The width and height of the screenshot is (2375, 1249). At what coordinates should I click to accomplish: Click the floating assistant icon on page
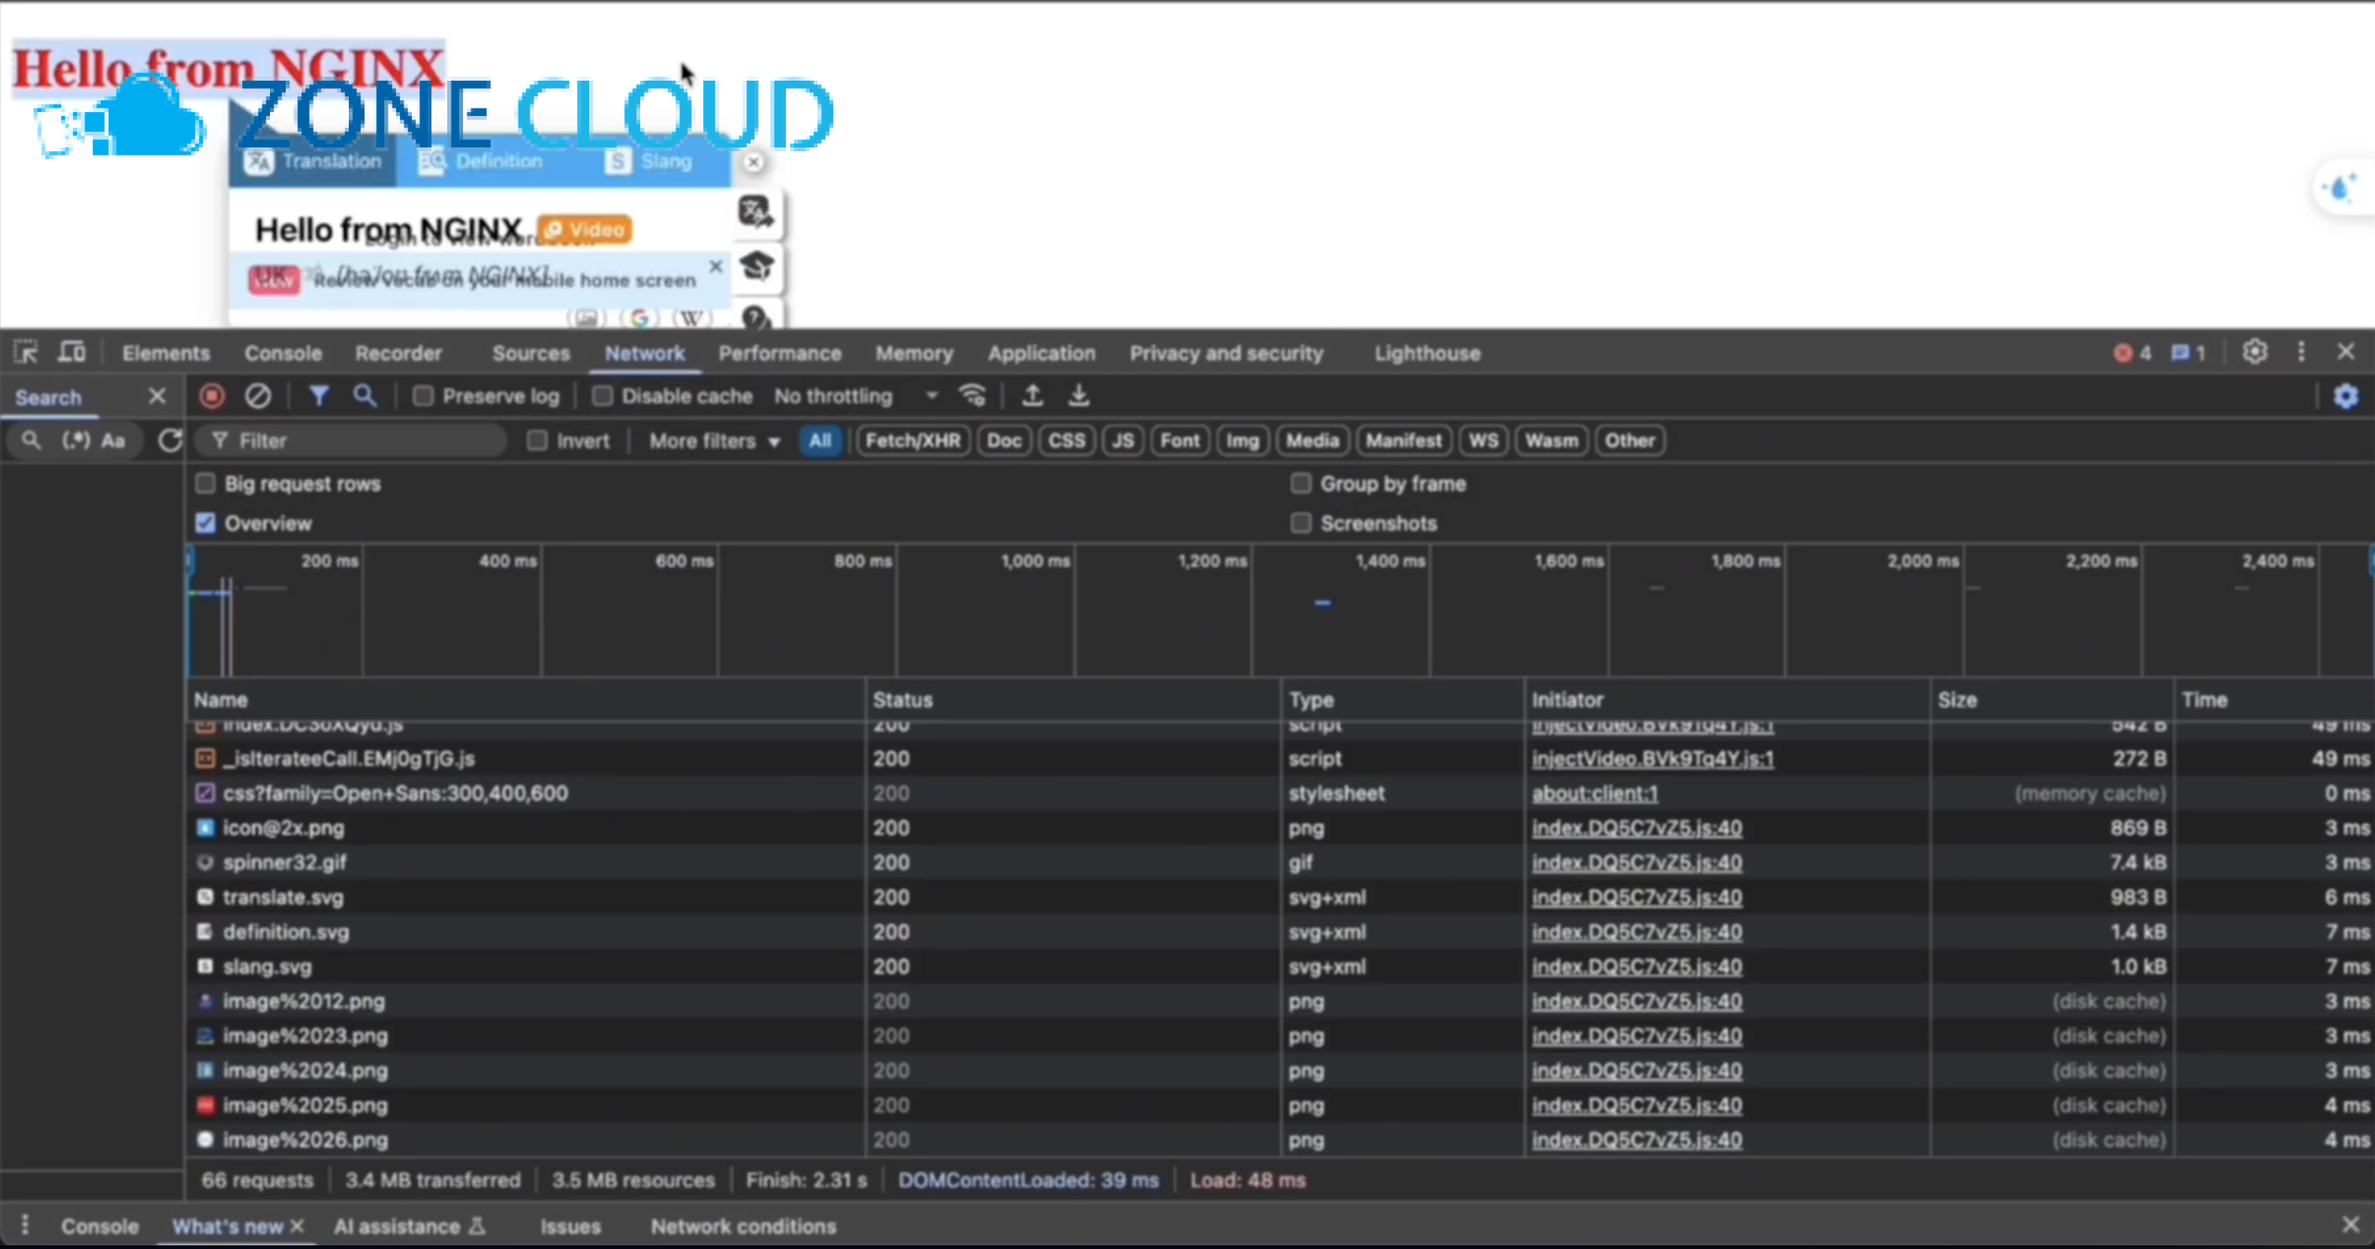point(2342,188)
